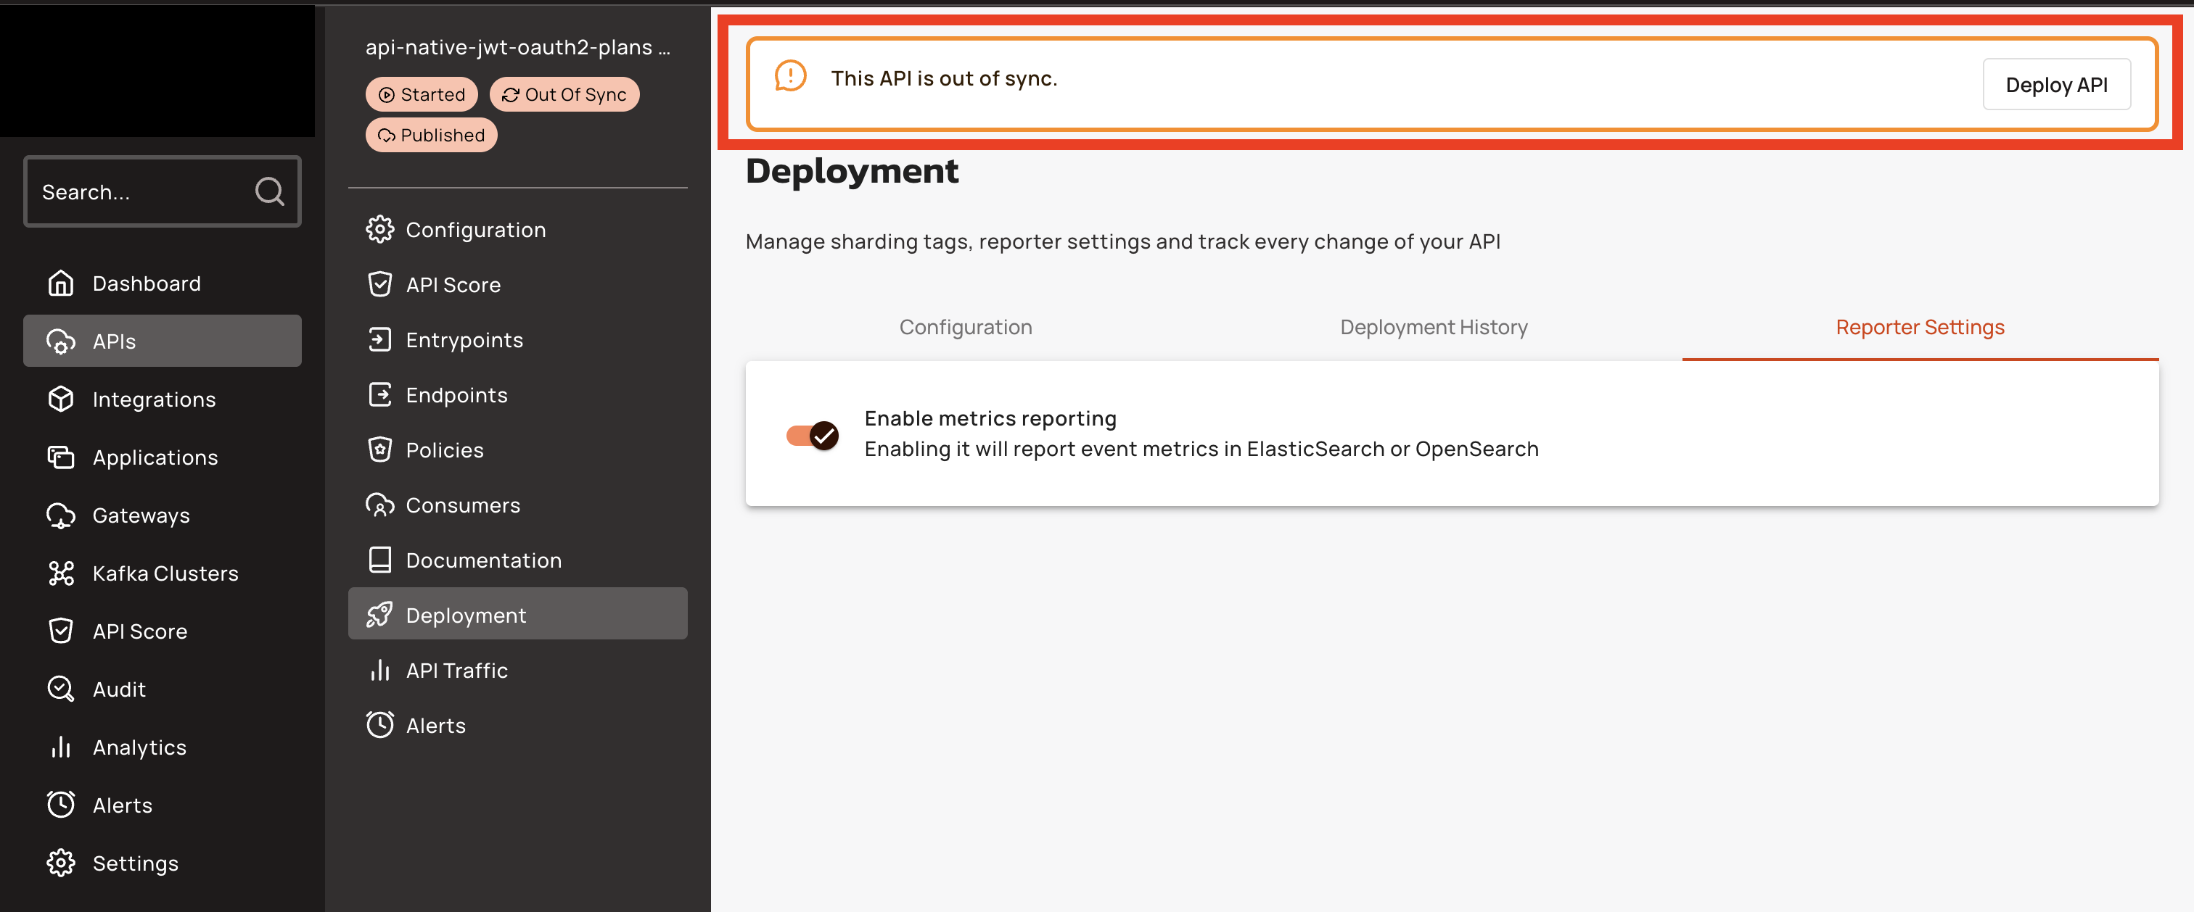Go to API Traffic section
Viewport: 2194px width, 912px height.
pos(456,671)
